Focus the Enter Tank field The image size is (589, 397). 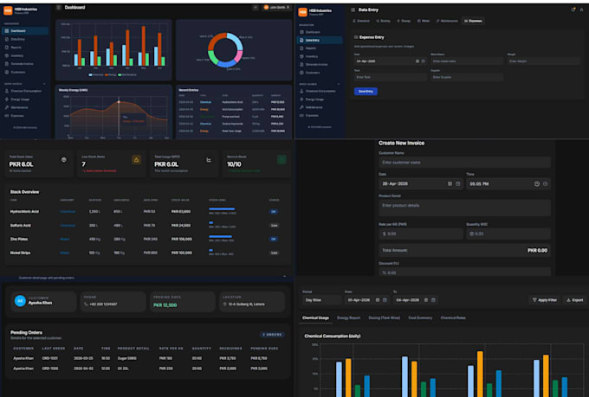tap(391, 77)
